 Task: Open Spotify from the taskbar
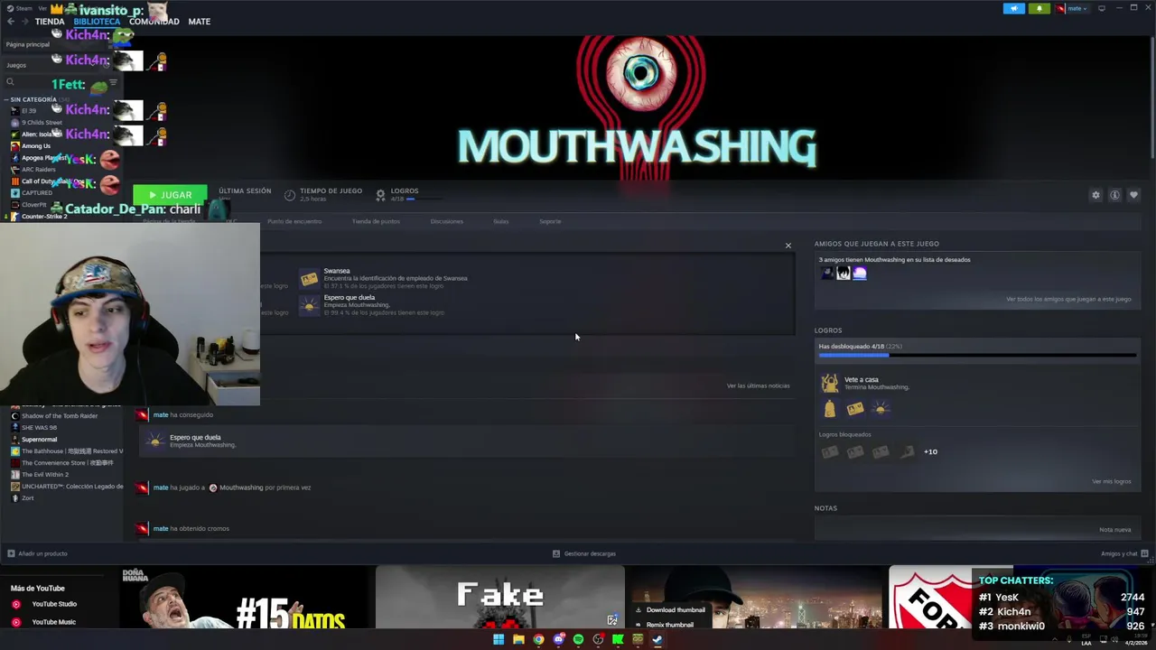(x=578, y=639)
